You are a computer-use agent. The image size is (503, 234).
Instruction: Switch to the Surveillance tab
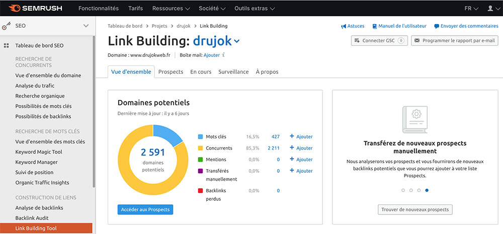pos(233,72)
